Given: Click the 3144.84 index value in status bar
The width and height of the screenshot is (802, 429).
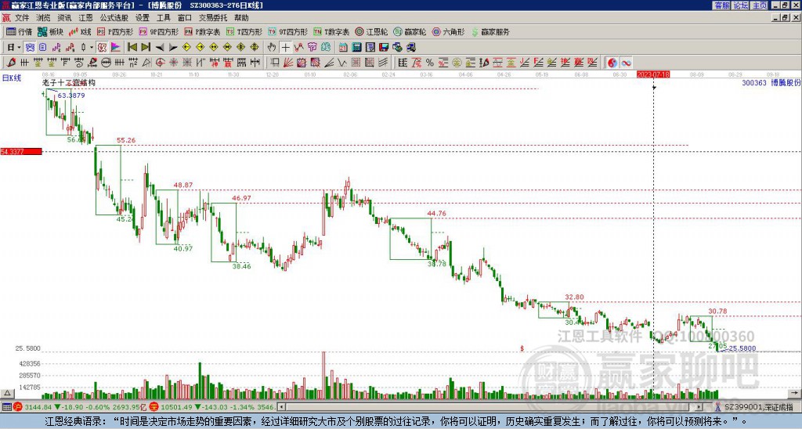Looking at the screenshot, I should tap(38, 407).
